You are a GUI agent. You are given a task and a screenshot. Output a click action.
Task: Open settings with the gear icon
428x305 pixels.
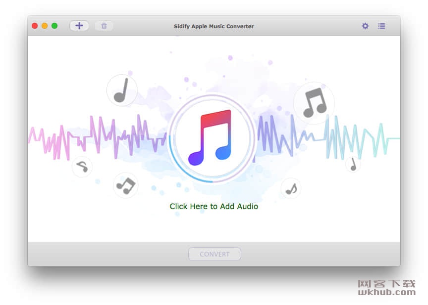pos(365,26)
